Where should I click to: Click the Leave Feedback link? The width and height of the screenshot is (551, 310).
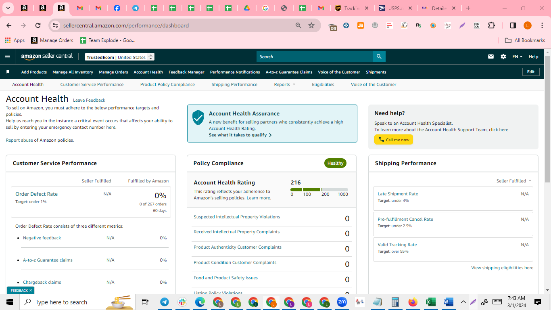(x=89, y=100)
